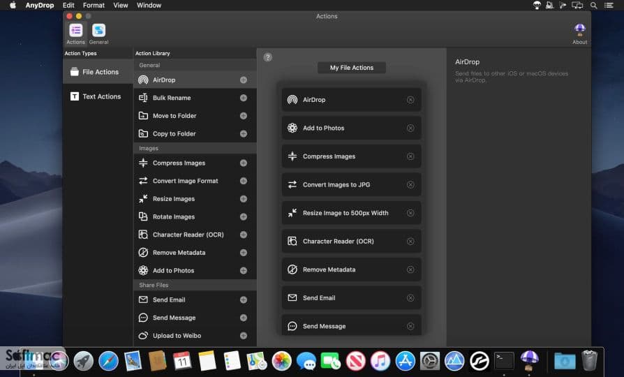
Task: Open the Format menu
Action: coord(94,5)
